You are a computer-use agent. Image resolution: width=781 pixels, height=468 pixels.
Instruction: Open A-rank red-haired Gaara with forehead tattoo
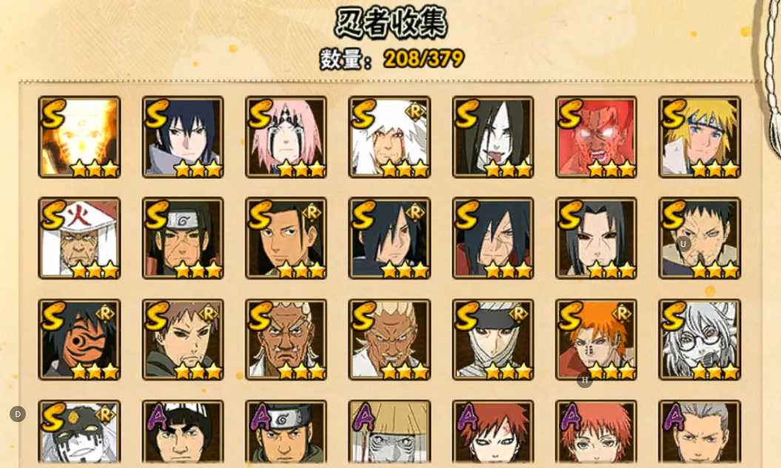pyautogui.click(x=492, y=432)
